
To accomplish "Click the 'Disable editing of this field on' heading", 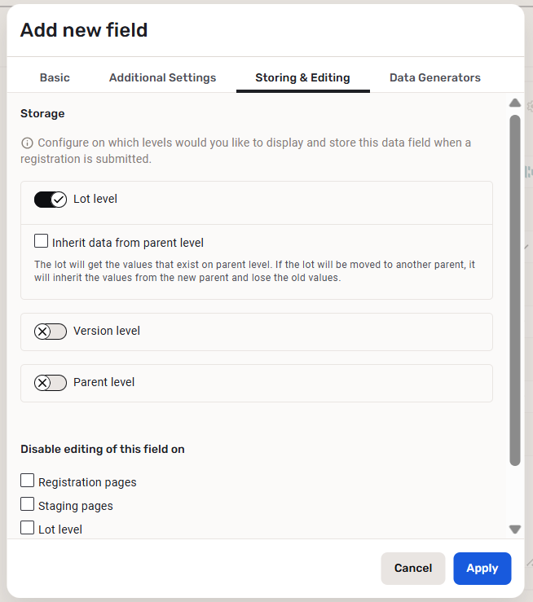I will click(x=103, y=450).
